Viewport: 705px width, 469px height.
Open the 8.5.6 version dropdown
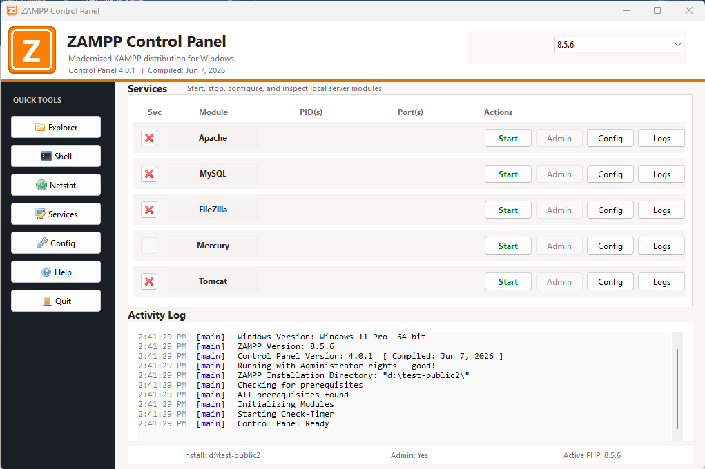(x=619, y=44)
